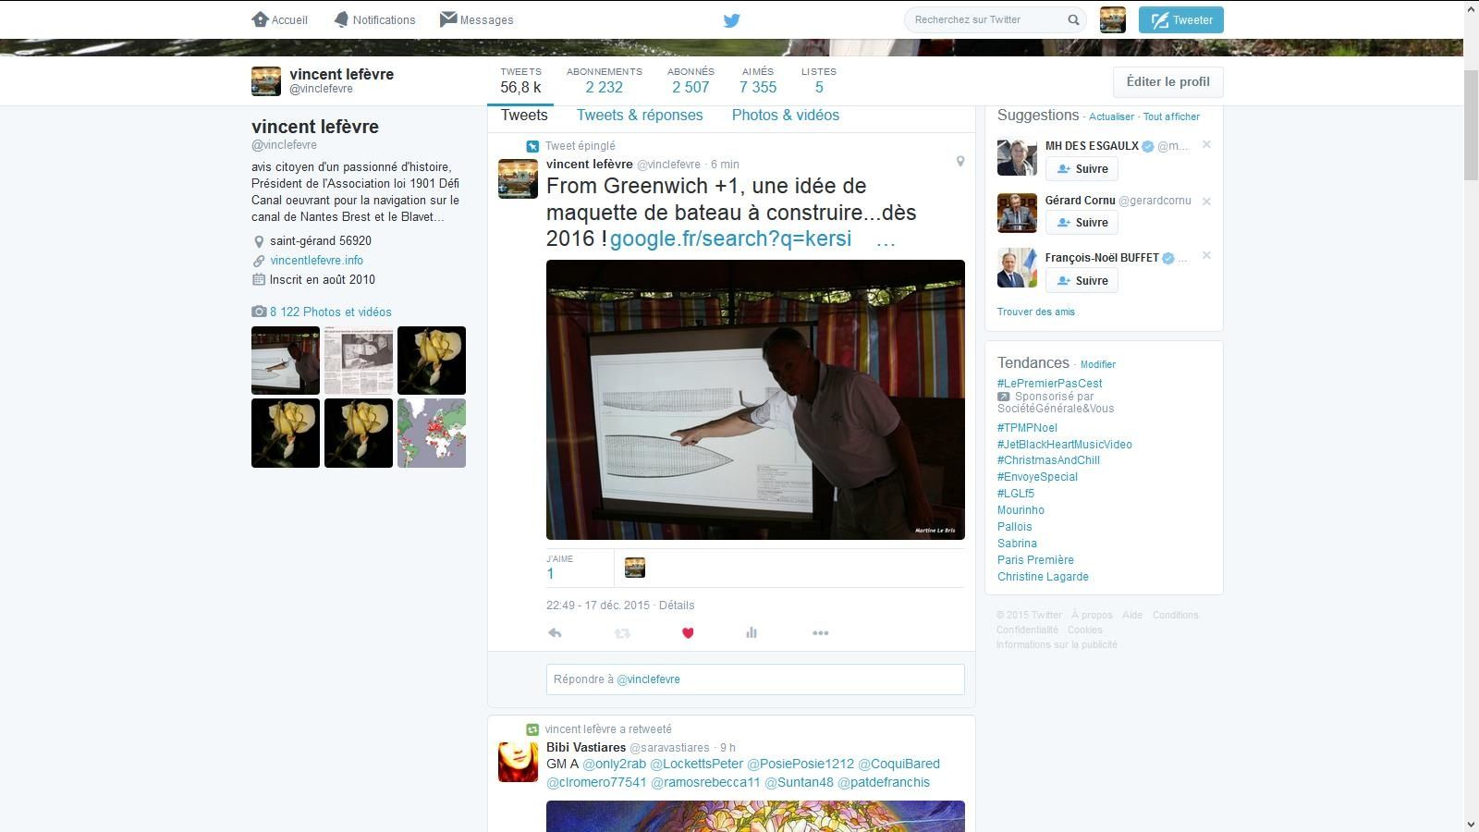Dismiss François-Noël BUFFET suggestion

pyautogui.click(x=1206, y=256)
